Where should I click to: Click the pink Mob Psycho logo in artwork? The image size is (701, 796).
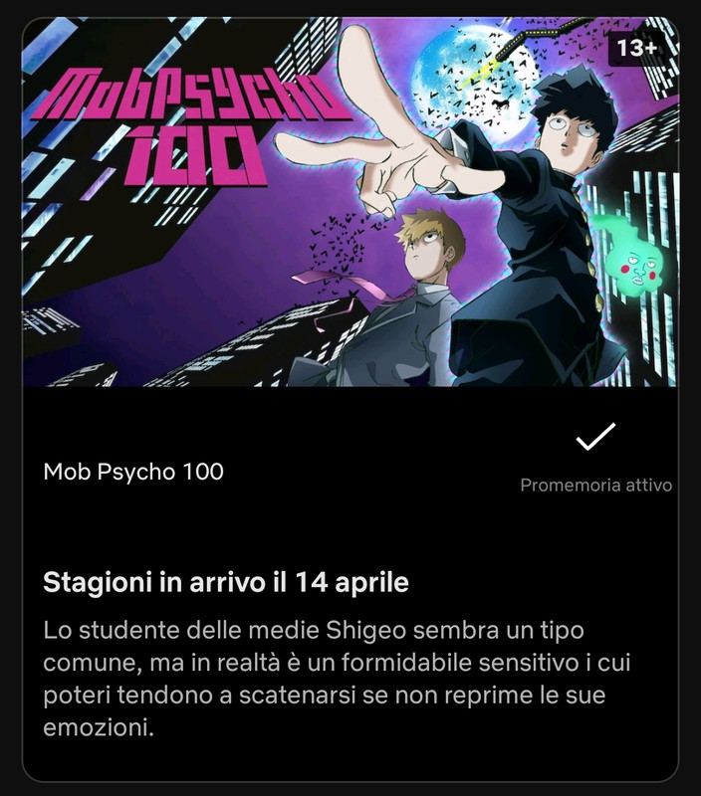(x=190, y=127)
